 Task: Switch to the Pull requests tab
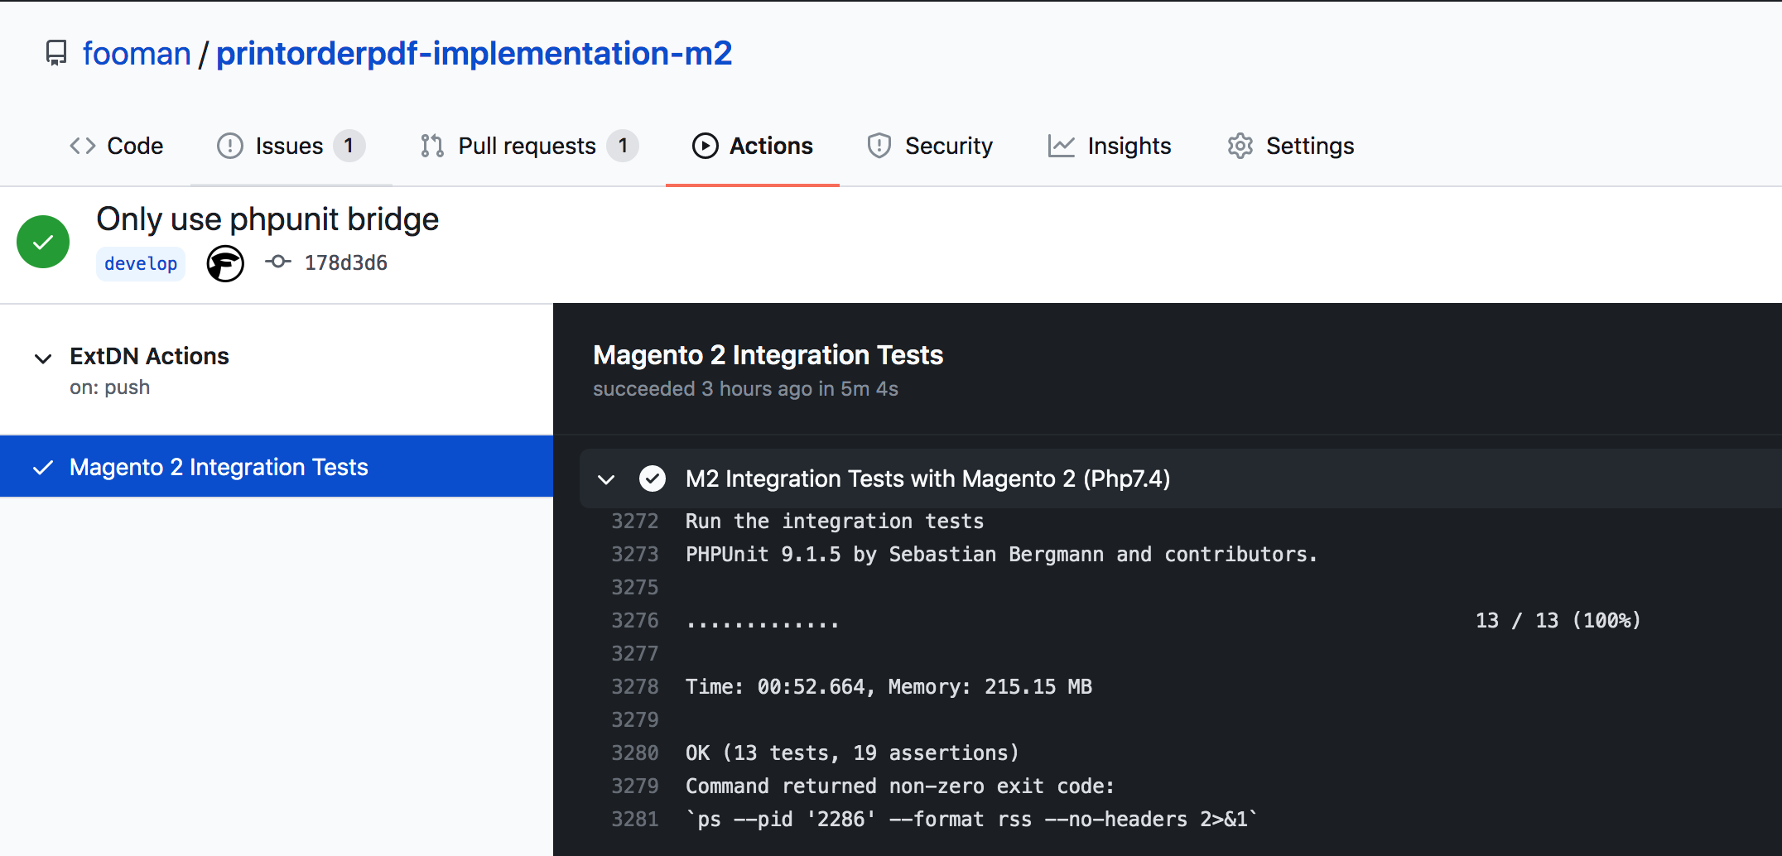click(527, 146)
